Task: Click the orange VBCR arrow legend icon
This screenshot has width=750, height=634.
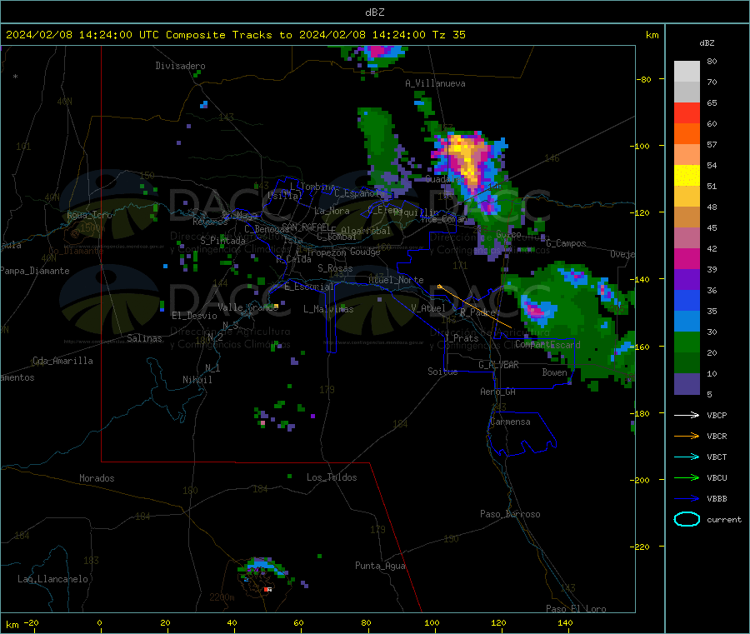Action: (x=687, y=436)
